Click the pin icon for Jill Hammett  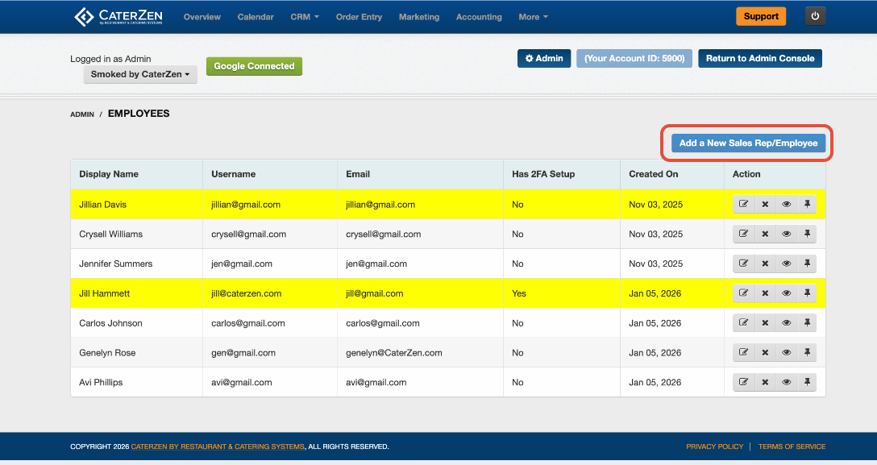pos(807,293)
